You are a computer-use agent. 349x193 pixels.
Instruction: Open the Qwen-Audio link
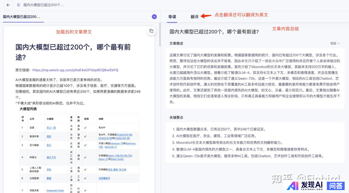[x=117, y=159]
